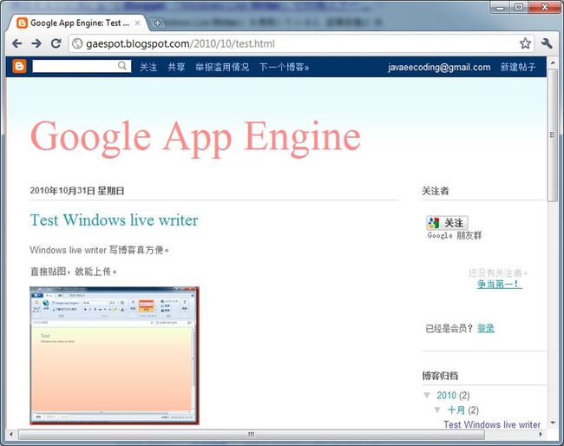Screen dimensions: 564x446
Task: Click the horizontal scrollbar left arrow
Action: click(x=11, y=434)
